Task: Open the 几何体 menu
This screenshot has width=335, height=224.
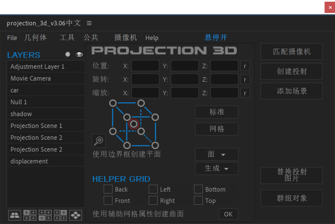Action: click(35, 37)
